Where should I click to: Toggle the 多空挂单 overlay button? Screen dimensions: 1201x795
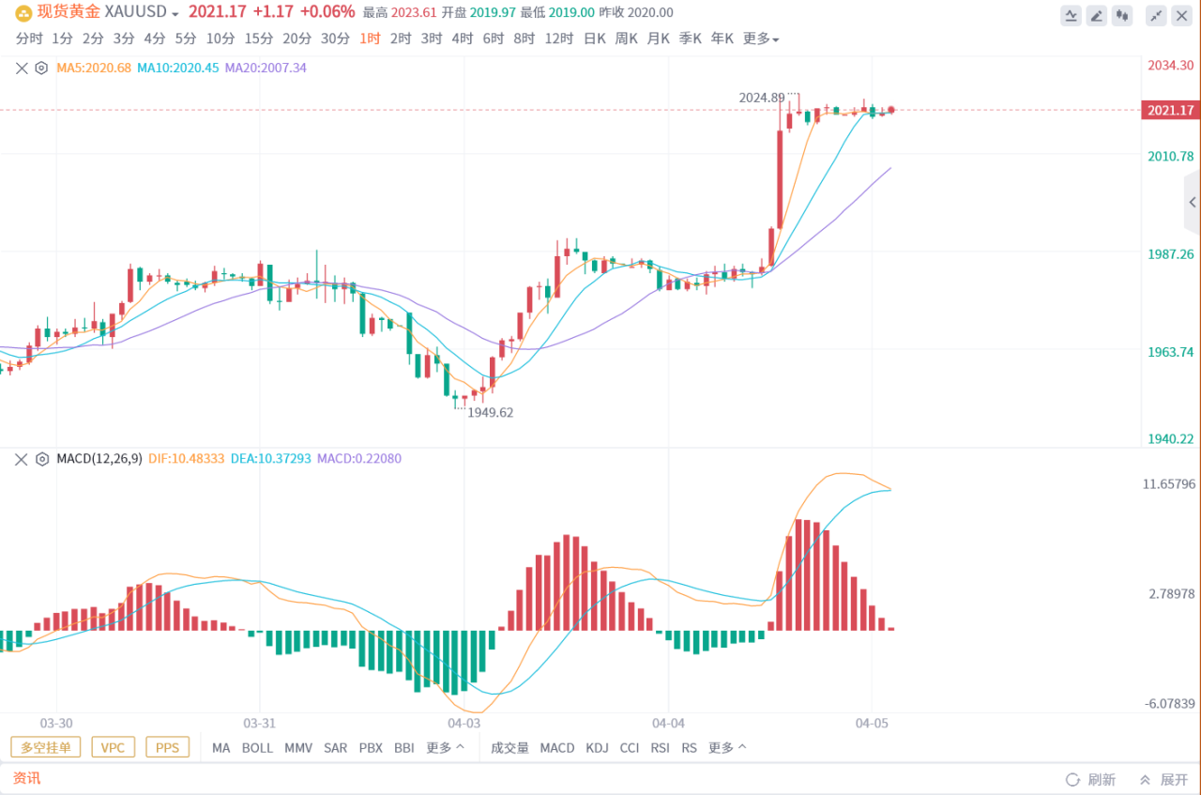46,747
